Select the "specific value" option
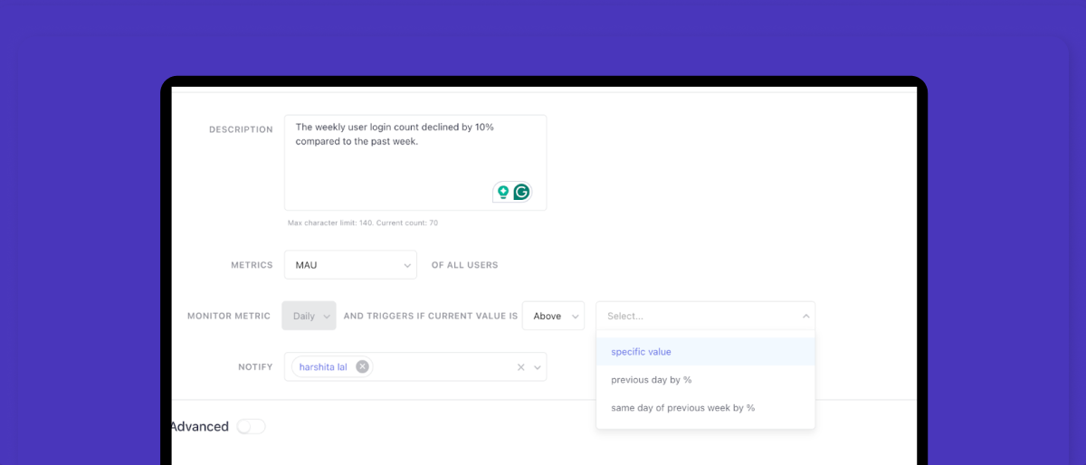1086x465 pixels. pyautogui.click(x=641, y=352)
